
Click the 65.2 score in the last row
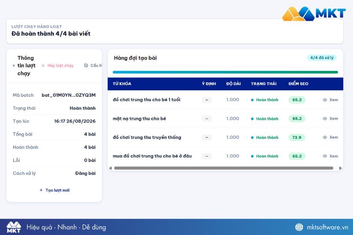(297, 156)
